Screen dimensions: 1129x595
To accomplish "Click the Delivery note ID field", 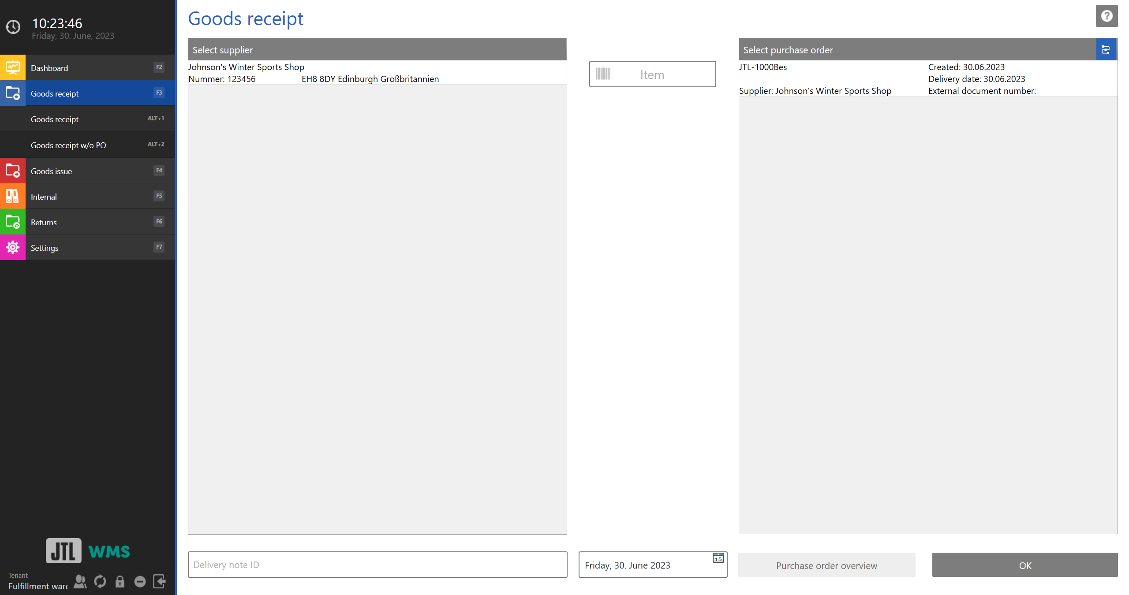I will [377, 565].
